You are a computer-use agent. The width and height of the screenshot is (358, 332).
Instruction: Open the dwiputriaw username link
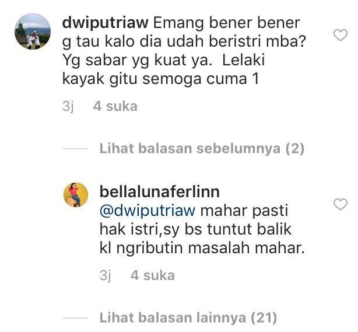coord(106,23)
